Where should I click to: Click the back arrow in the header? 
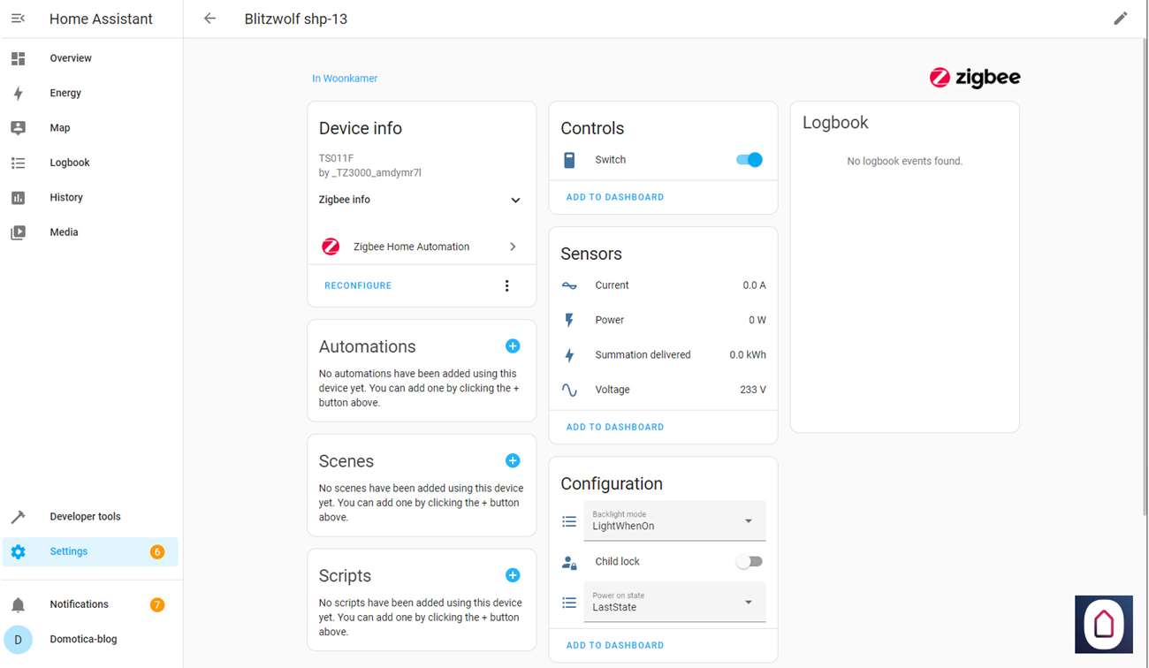point(209,19)
